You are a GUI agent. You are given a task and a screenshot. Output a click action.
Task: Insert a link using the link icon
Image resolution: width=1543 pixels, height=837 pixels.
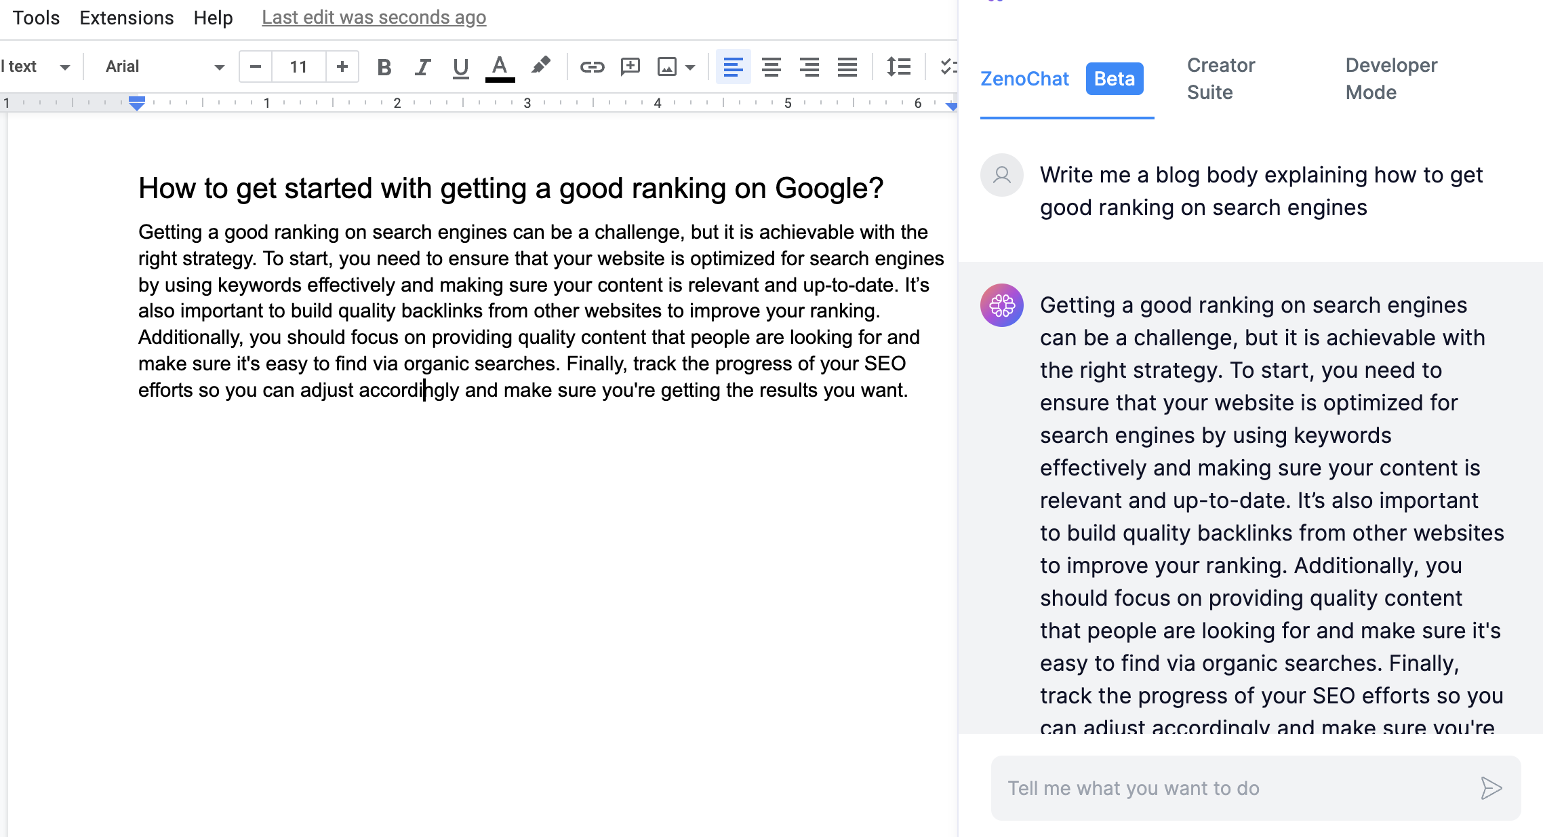coord(592,66)
